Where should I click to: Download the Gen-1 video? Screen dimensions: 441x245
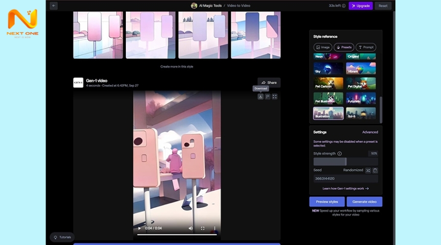[x=261, y=97]
